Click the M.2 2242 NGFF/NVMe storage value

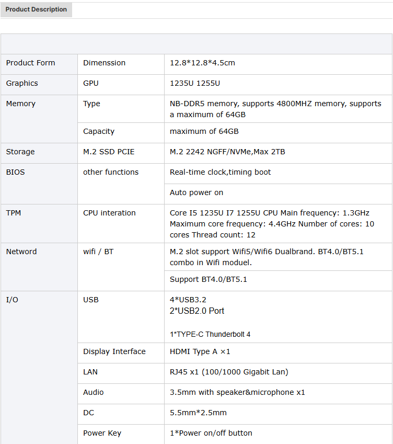point(227,152)
